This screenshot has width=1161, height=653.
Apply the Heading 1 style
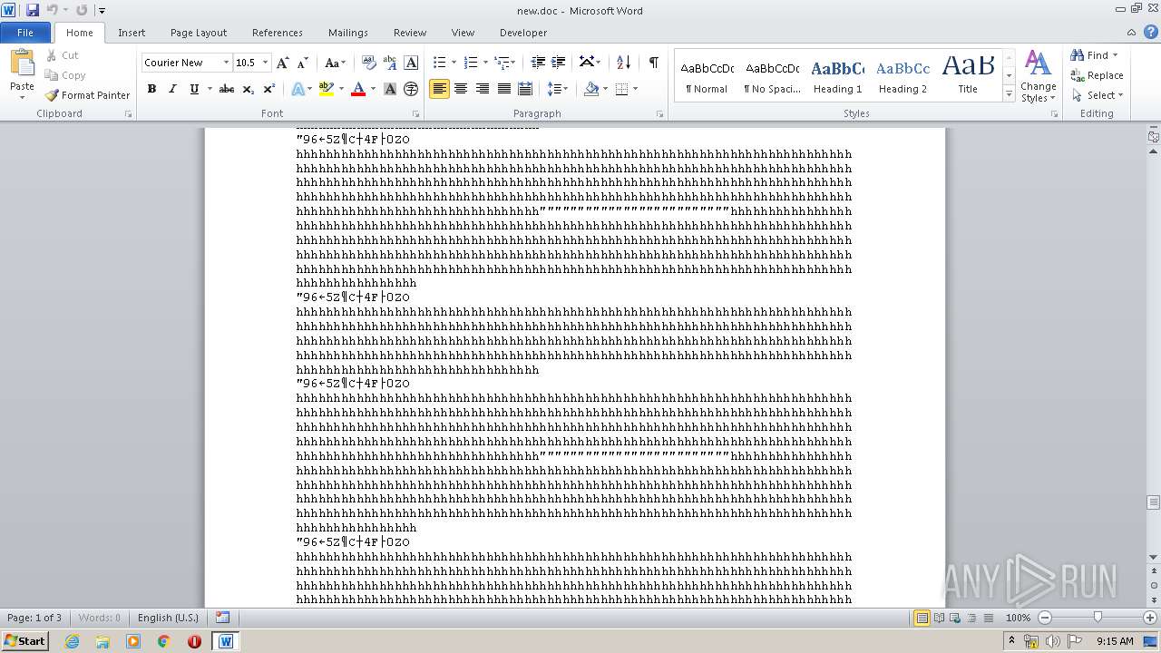837,75
